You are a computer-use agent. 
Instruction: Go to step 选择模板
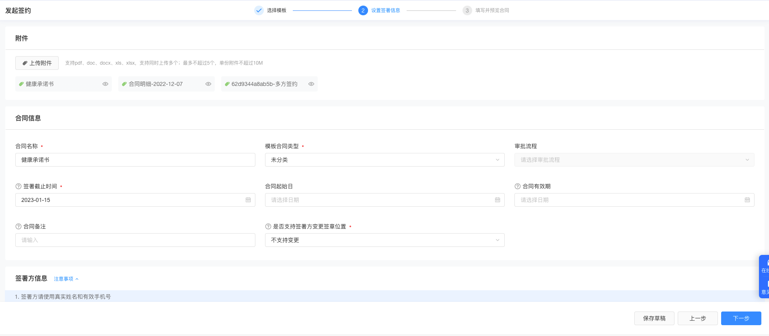point(271,10)
